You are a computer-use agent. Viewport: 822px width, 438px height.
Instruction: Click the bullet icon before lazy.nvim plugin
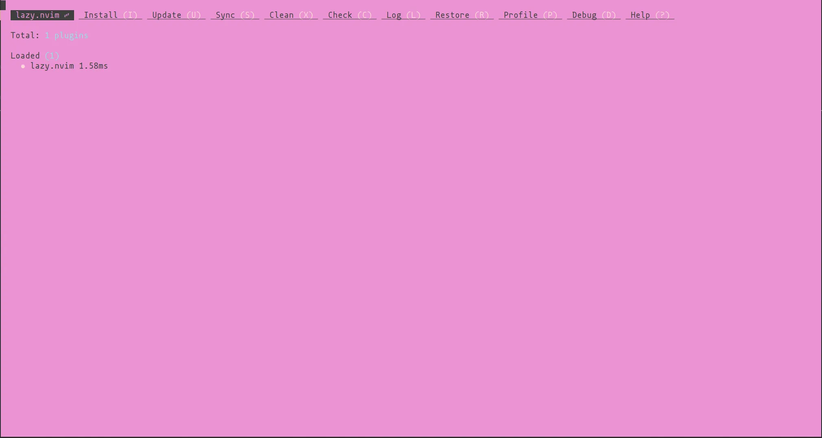[x=23, y=66]
